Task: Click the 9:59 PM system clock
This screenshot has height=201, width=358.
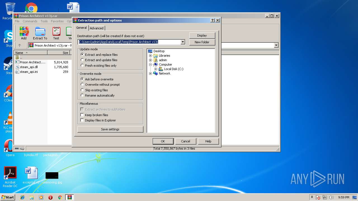Action: pos(344,197)
